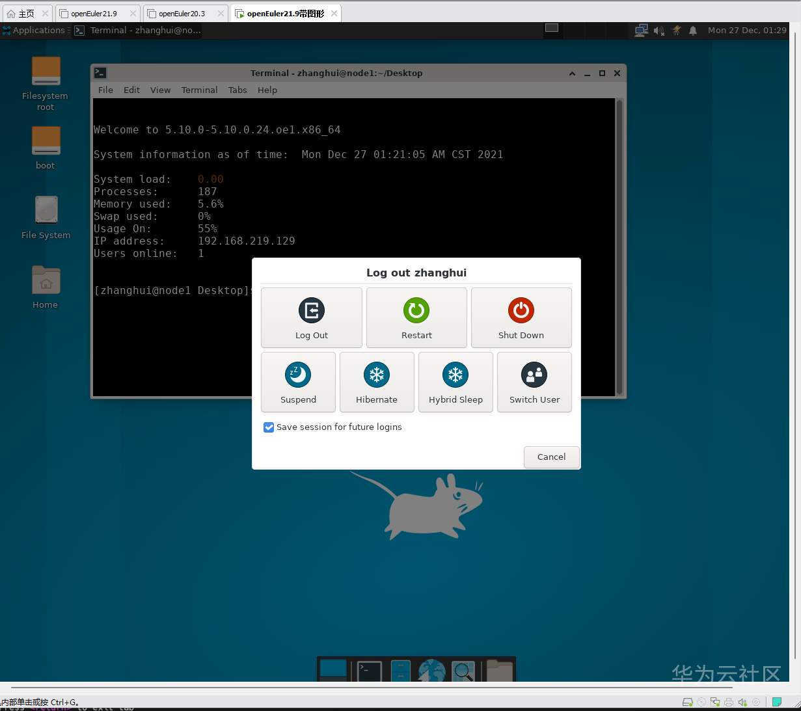Select Filesystem root desktop icon
Image resolution: width=801 pixels, height=711 pixels.
46,83
